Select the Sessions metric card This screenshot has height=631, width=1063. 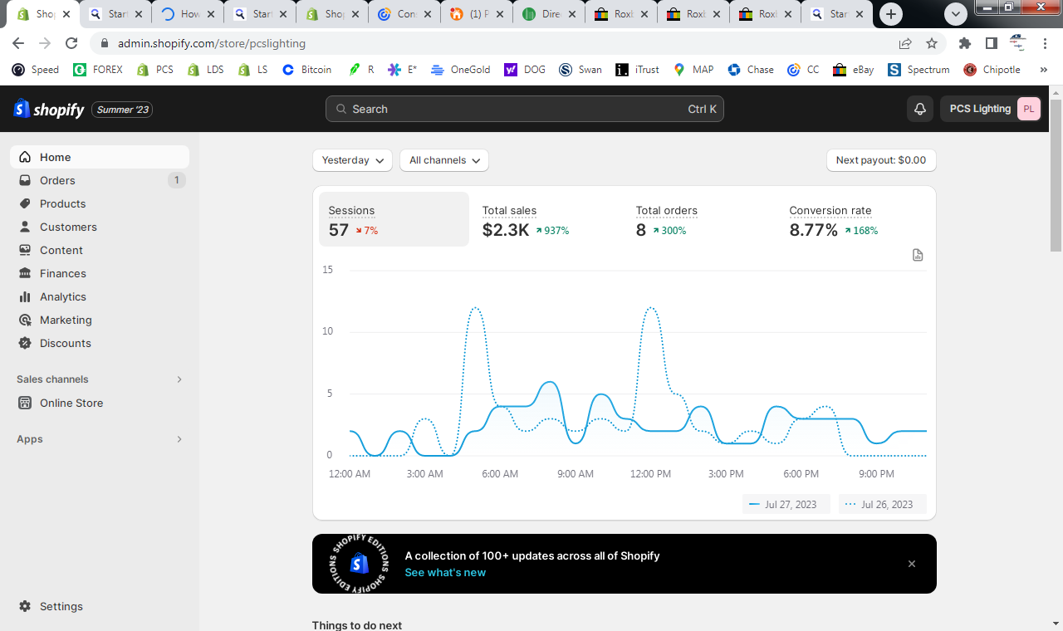(394, 219)
